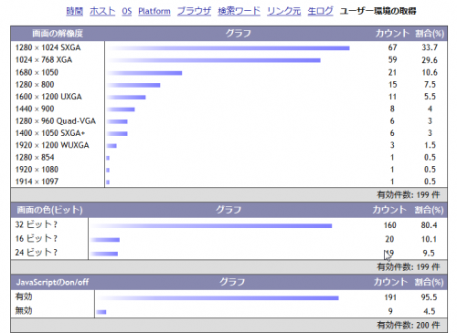Click count 59 for 1024 × 768
This screenshot has width=457, height=333.
(x=392, y=60)
